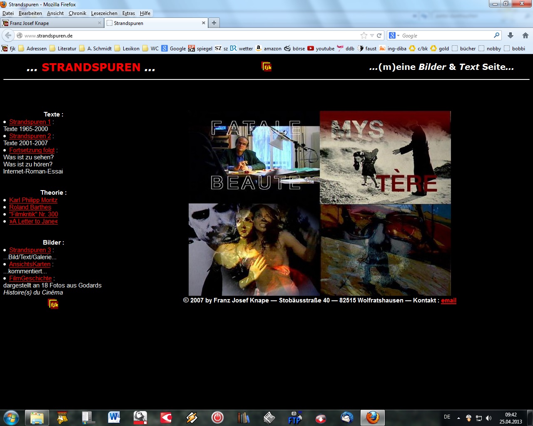This screenshot has width=533, height=426.
Task: Open the Ansicht menu
Action: tap(55, 13)
